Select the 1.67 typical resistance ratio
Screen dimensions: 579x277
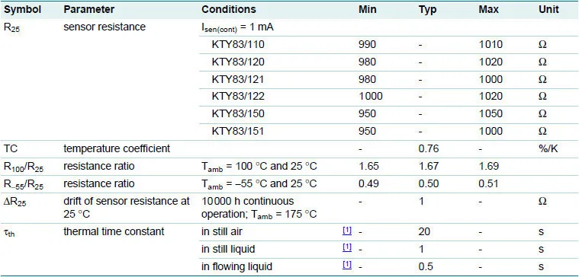429,166
